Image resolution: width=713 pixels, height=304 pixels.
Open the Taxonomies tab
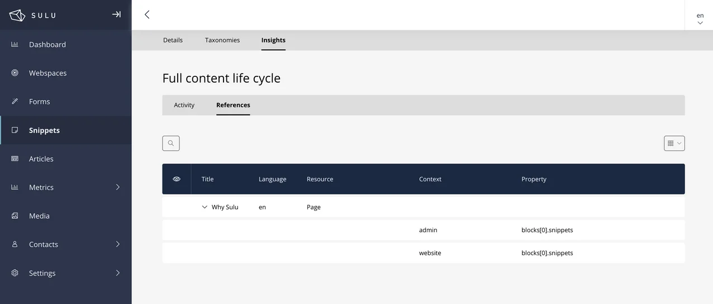tap(222, 40)
